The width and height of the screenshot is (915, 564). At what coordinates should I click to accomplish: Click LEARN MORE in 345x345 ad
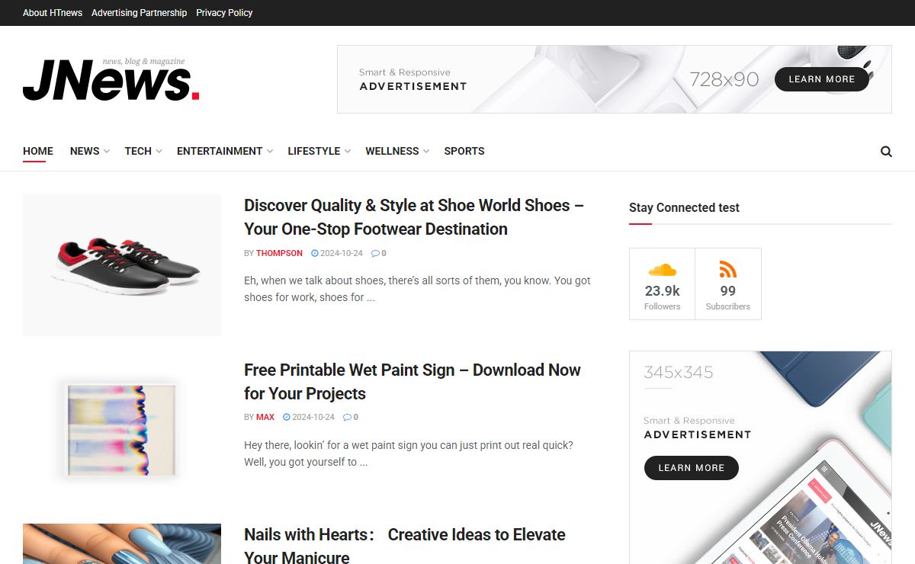[x=692, y=468]
